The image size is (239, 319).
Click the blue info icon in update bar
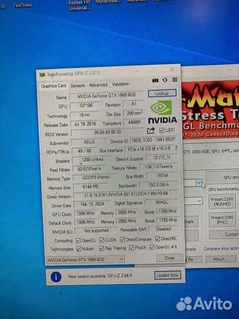click(x=56, y=277)
